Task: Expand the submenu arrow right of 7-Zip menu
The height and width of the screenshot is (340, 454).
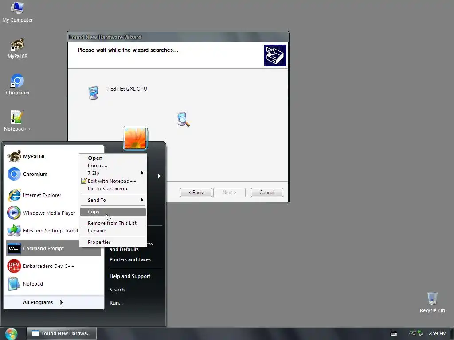Action: (159, 176)
